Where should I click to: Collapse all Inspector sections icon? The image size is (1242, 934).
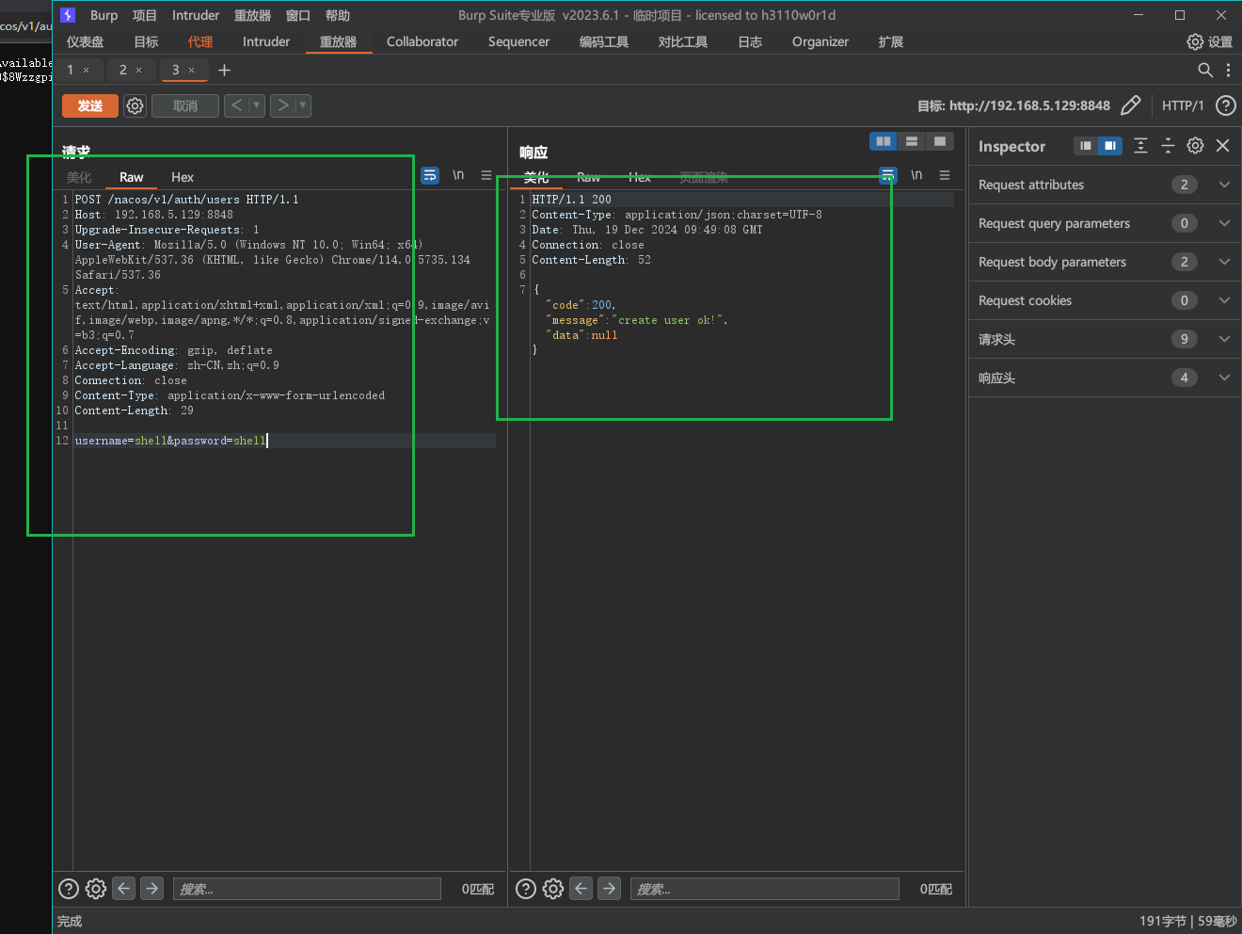point(1168,146)
